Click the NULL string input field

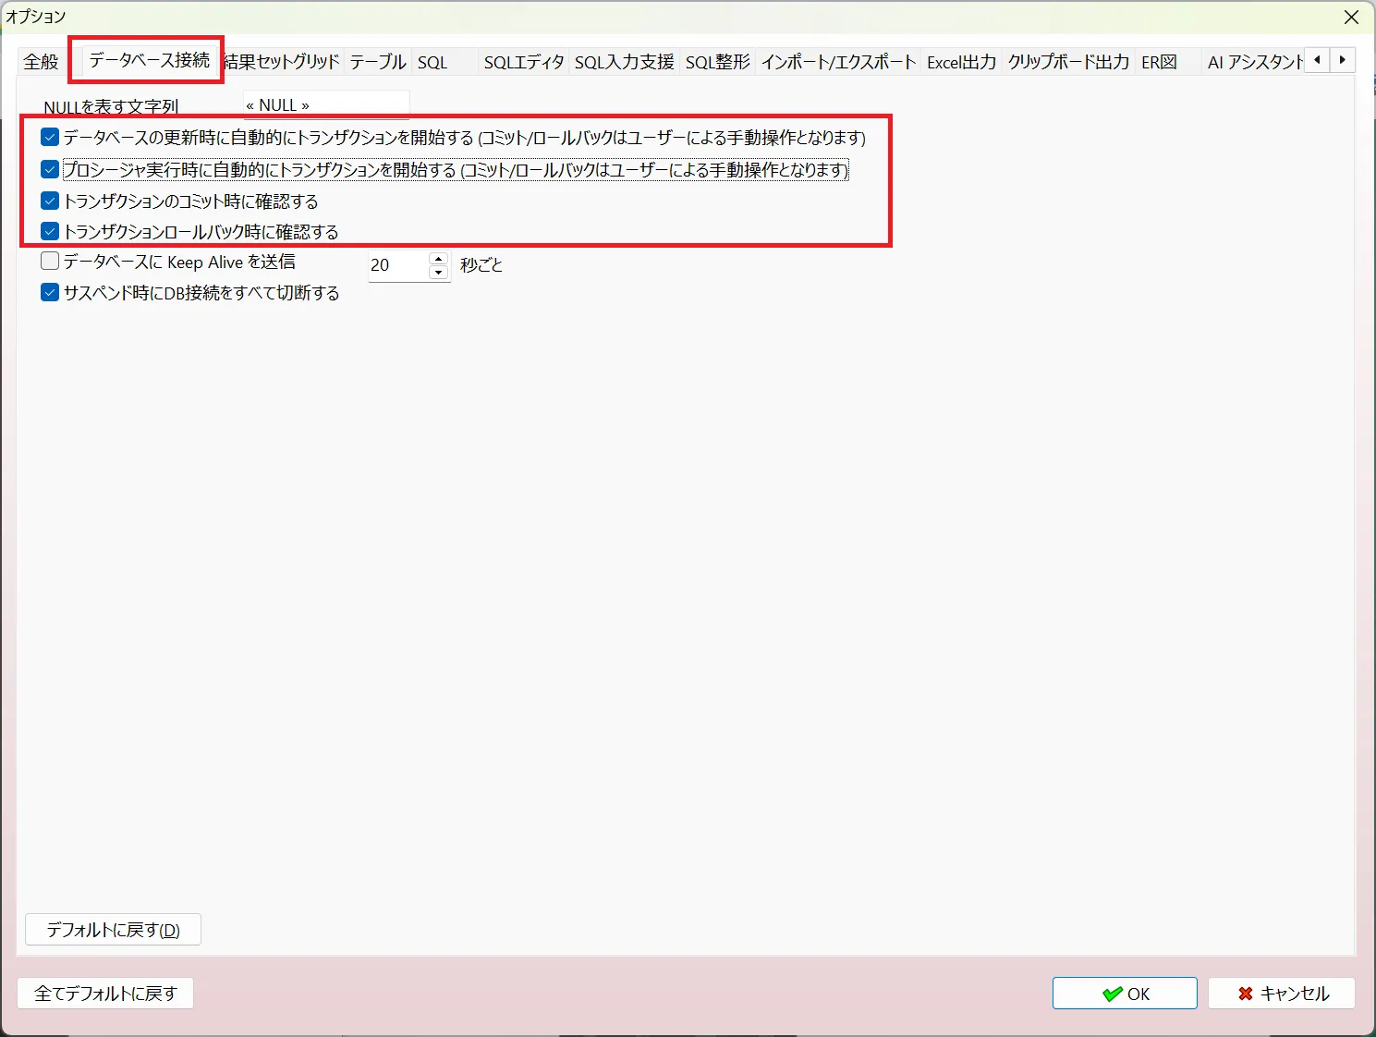[326, 104]
